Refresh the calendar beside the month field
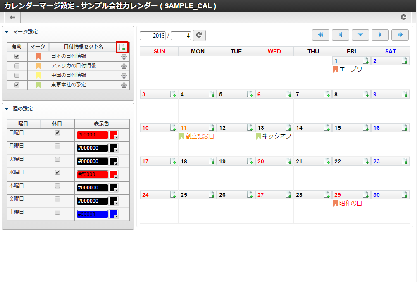Screen dimensions: 417x282 199,36
